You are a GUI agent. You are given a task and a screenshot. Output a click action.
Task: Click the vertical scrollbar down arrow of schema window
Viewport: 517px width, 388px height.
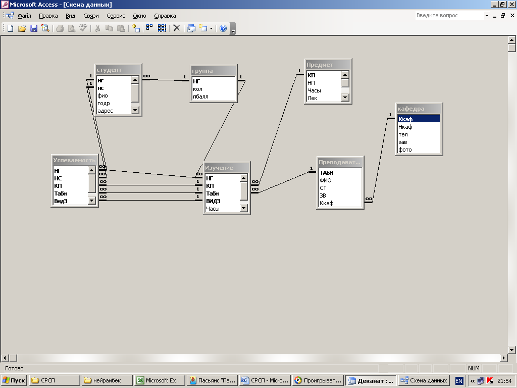coord(512,350)
